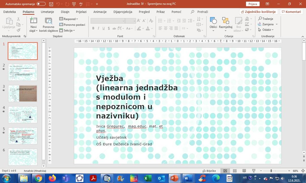Fit slide to current window icon
Viewport: 306px width, 183px height.
[303, 171]
